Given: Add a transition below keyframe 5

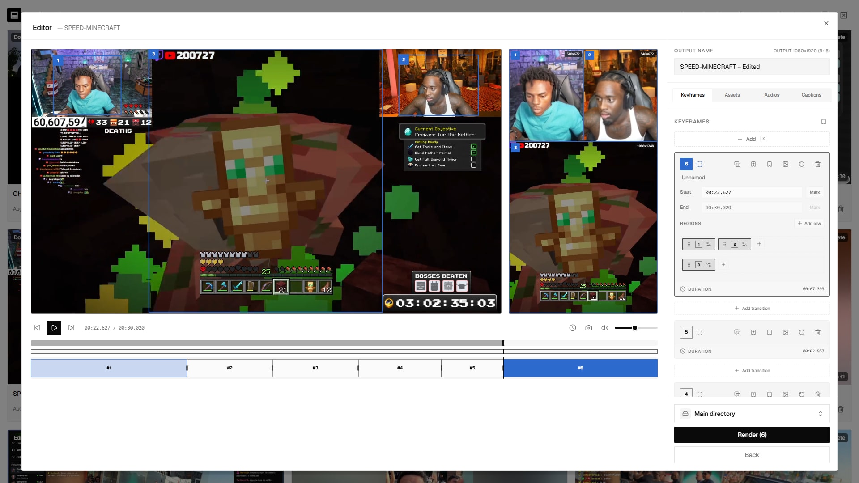Looking at the screenshot, I should [x=752, y=370].
